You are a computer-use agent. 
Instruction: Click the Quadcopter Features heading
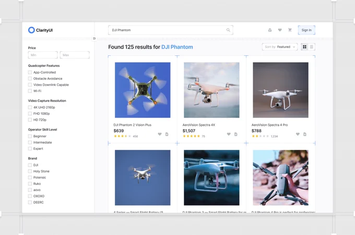pos(44,66)
